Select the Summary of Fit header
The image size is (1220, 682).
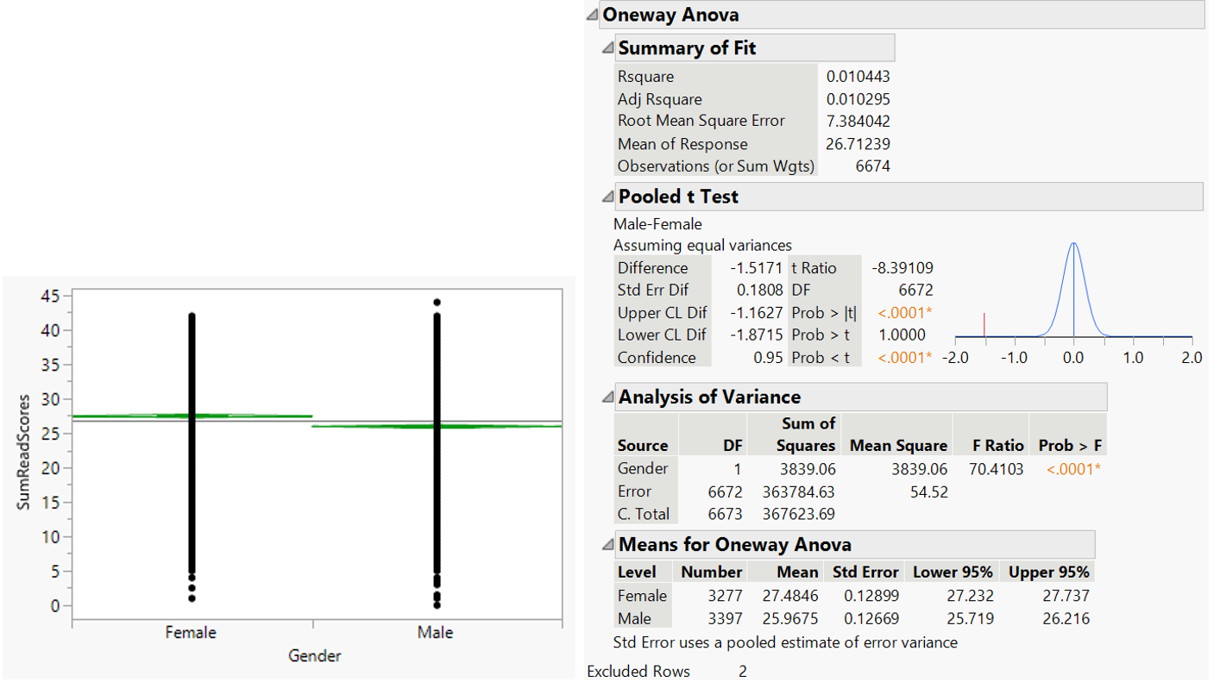(687, 47)
